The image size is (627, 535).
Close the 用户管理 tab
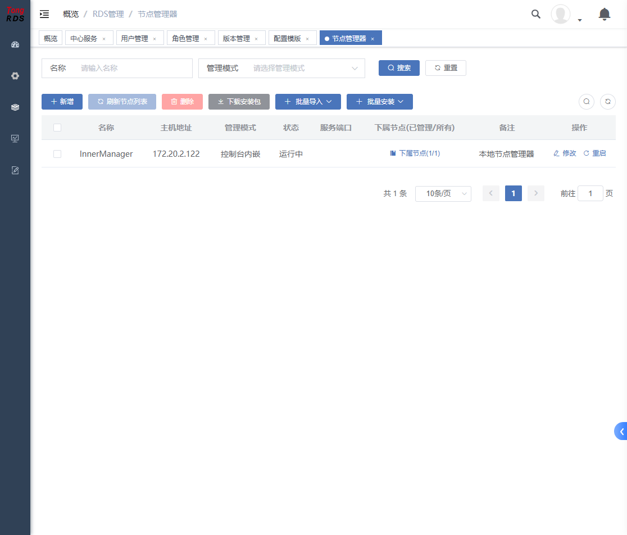point(155,39)
